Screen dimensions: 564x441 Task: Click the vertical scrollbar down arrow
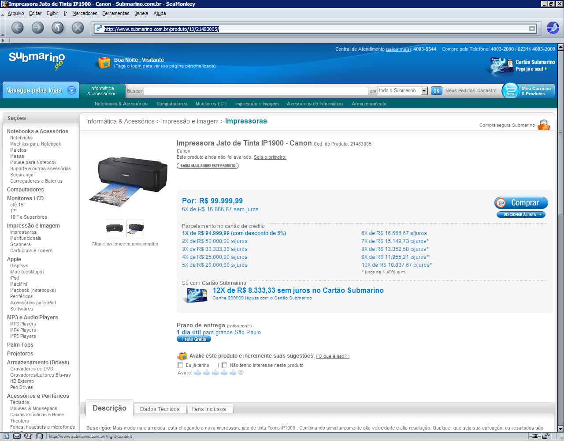(x=560, y=428)
